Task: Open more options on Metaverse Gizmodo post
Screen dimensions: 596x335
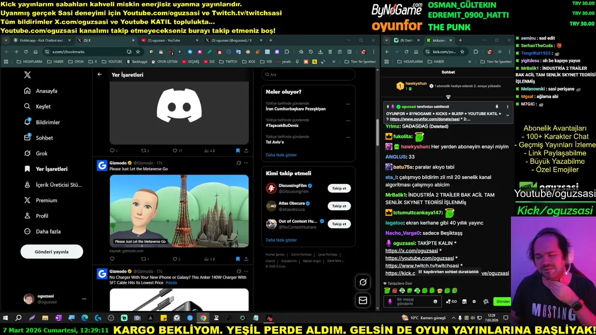Action: (246, 163)
